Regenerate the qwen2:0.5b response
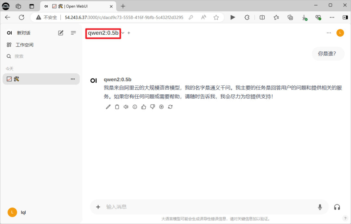This screenshot has height=224, width=351. pos(170,107)
